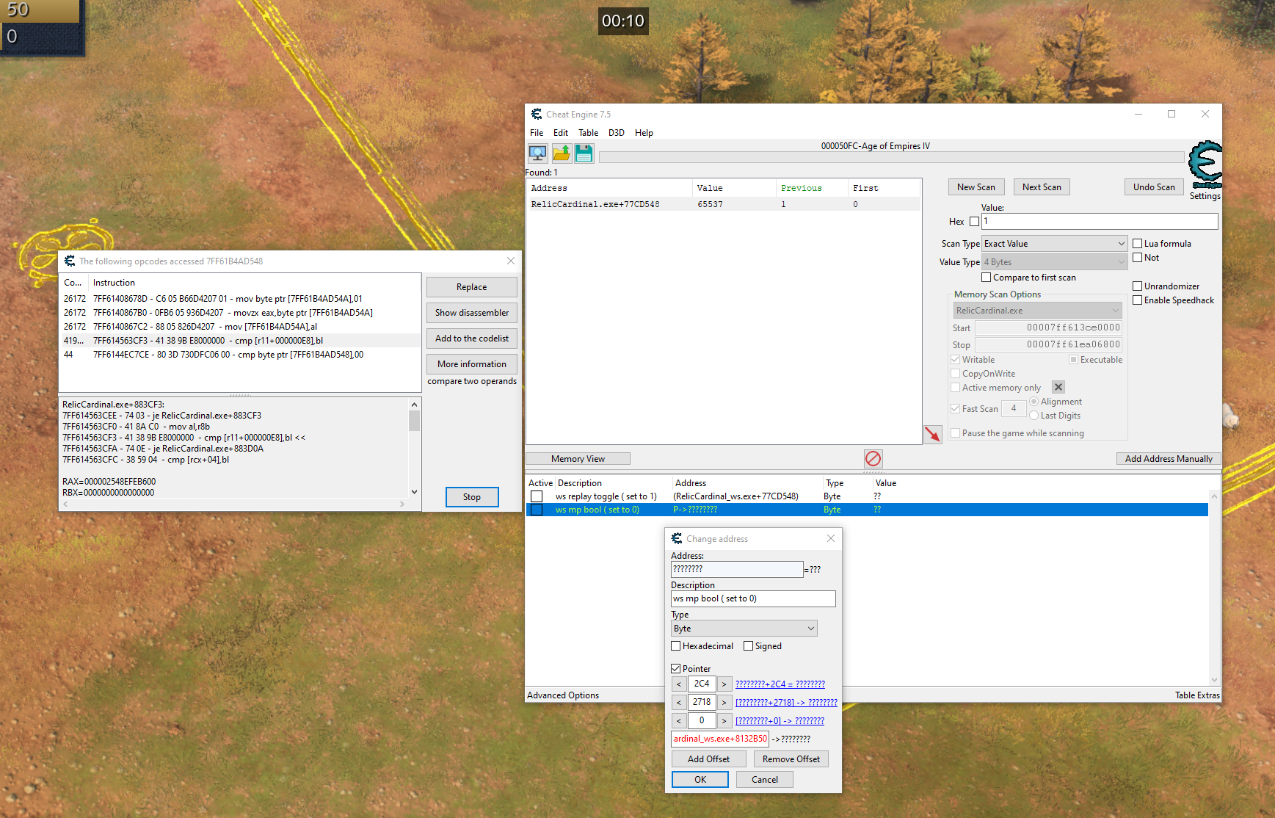1275x818 pixels.
Task: Select the cmp [r11+000000E8],bl instruction row
Action: coord(240,341)
